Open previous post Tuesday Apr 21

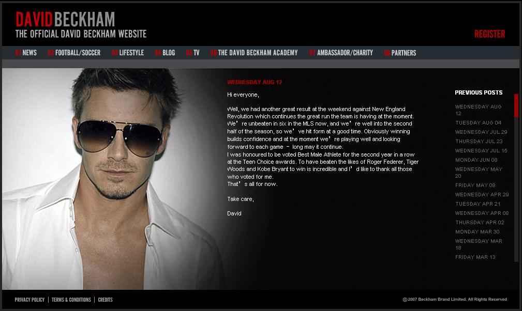point(478,204)
